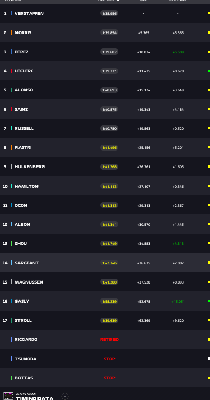Click Leclerc's green status indicator on right

point(209,71)
